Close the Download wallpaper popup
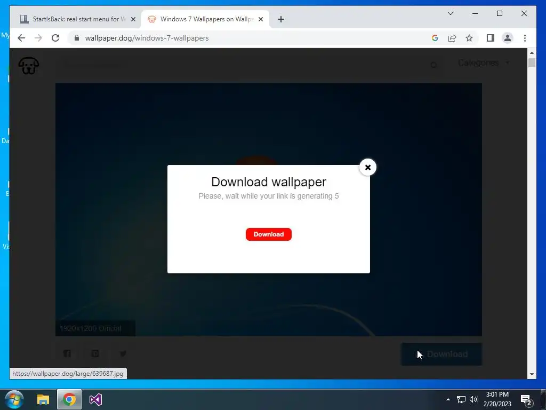Viewport: 546px width, 410px height. pyautogui.click(x=368, y=167)
